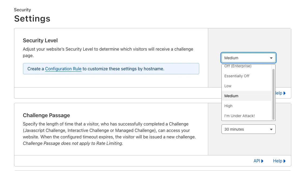
Task: Collapse the Security Level select box showing Medium
Action: [248, 58]
